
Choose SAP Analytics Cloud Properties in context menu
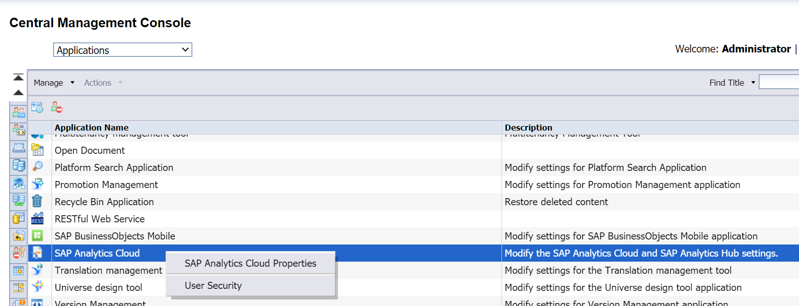250,263
